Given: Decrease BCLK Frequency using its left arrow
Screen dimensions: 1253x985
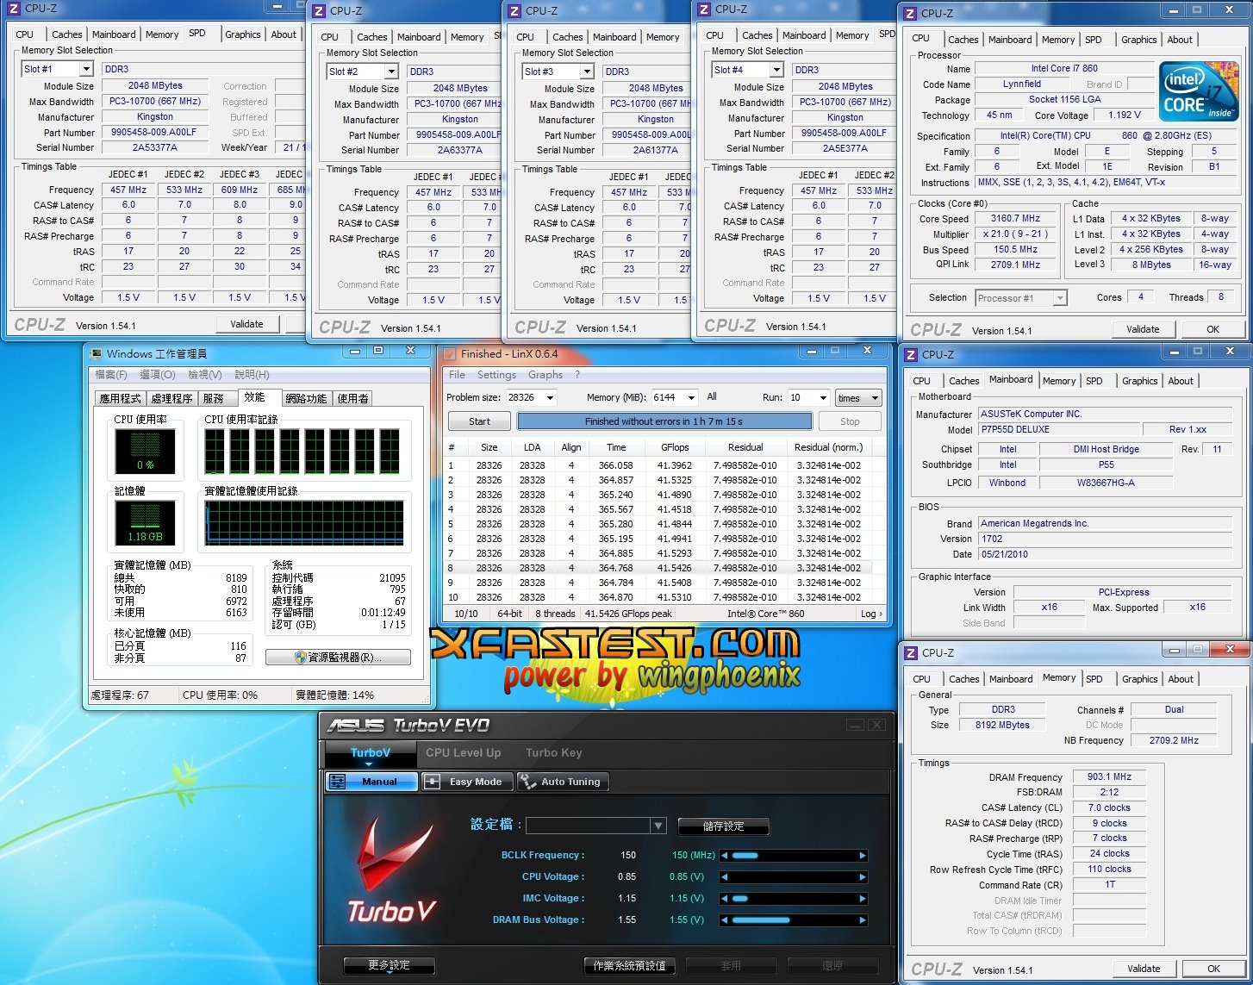Looking at the screenshot, I should 725,856.
